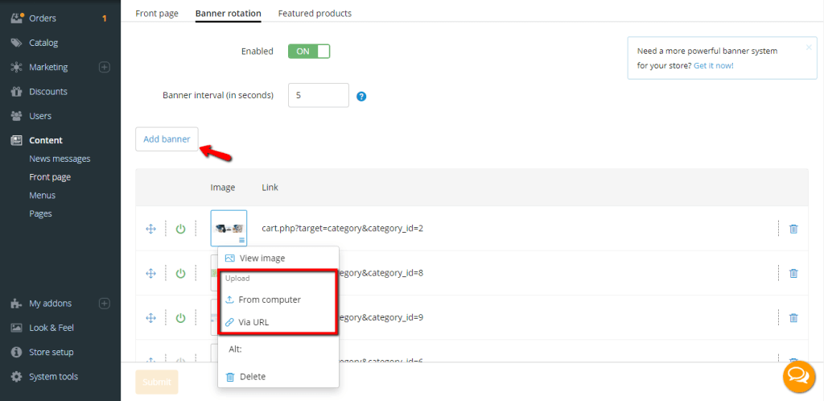
Task: Click the category_id=2 banner thumbnail
Action: (229, 228)
